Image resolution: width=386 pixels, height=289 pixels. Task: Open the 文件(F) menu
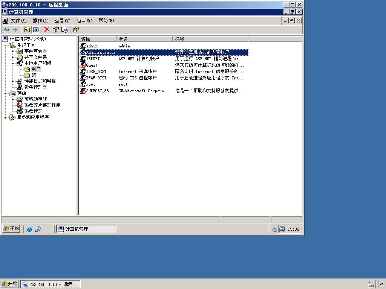(19, 21)
